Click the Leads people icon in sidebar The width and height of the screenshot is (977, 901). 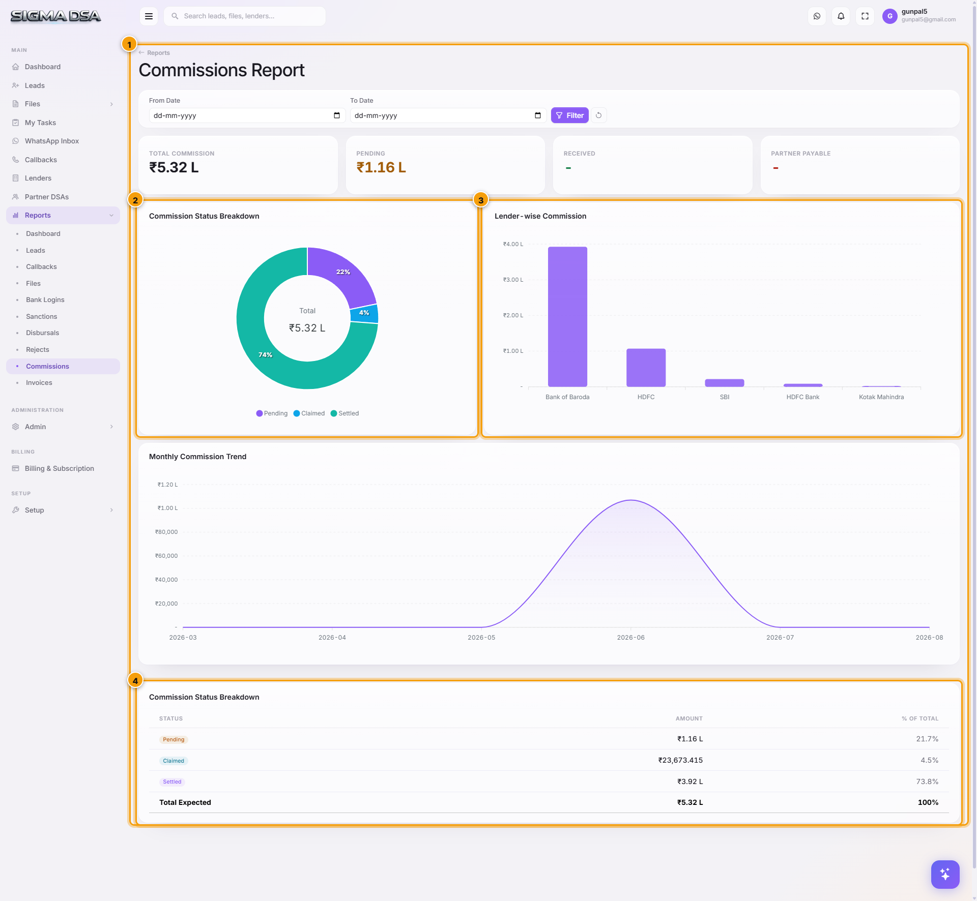tap(16, 85)
